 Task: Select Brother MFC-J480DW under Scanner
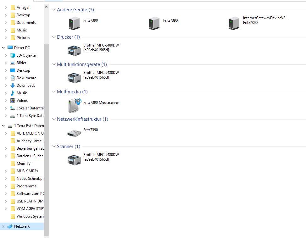(x=74, y=160)
